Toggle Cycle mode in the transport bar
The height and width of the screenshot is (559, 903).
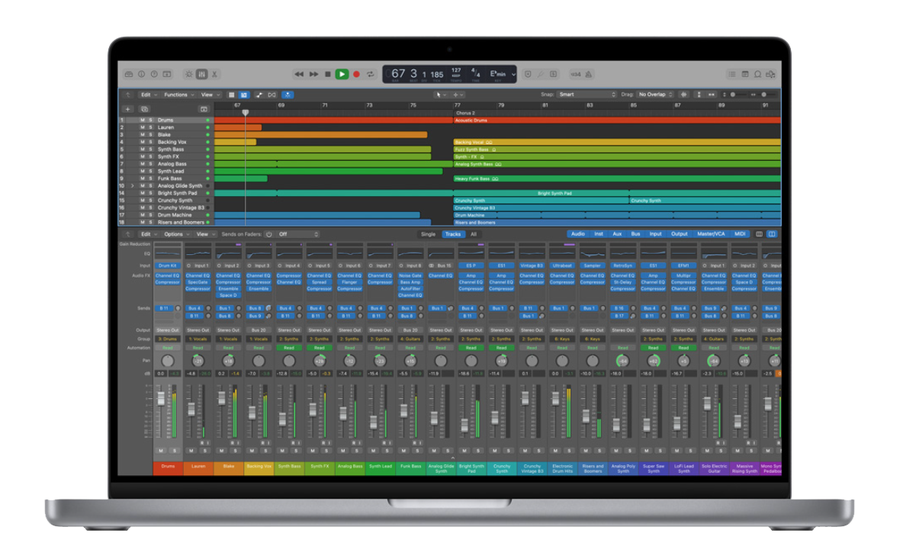coord(371,74)
